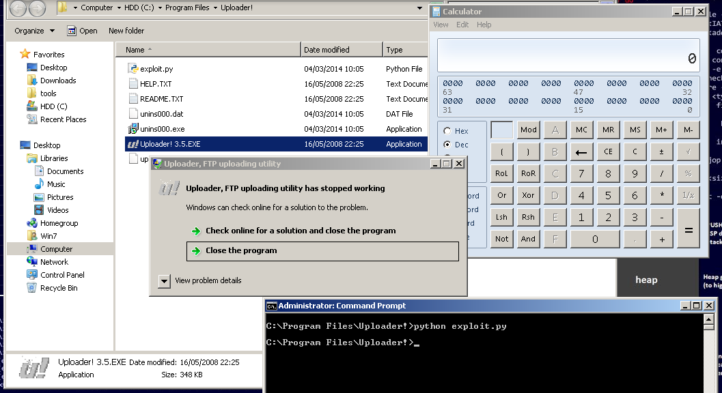Select the unins000.exe installer icon

(x=133, y=129)
